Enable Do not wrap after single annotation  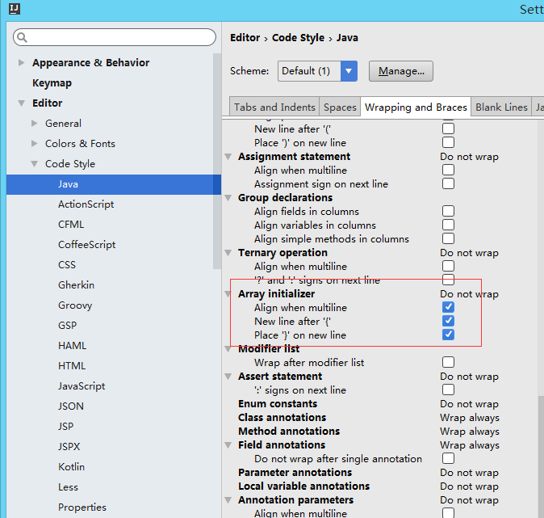[448, 458]
